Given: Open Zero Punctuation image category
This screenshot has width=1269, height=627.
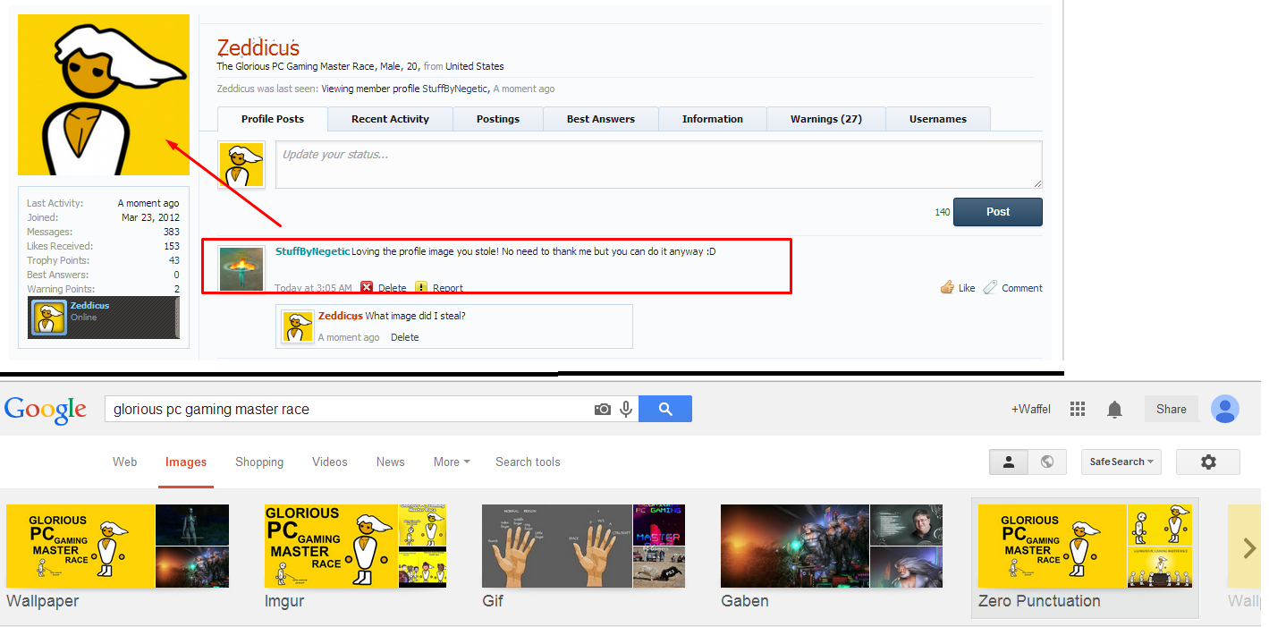Looking at the screenshot, I should (1085, 558).
